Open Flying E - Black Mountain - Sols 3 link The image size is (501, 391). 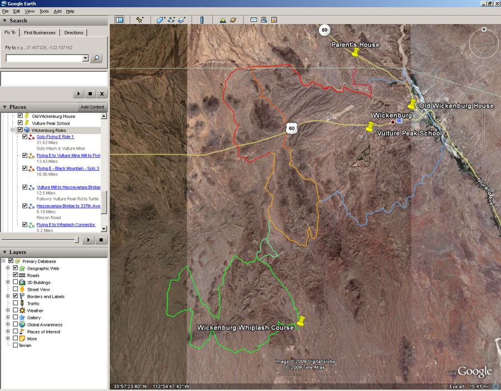(x=68, y=168)
